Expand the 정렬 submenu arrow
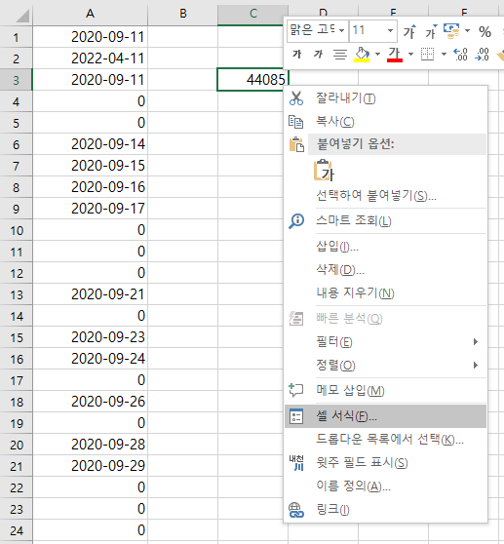 click(x=476, y=365)
